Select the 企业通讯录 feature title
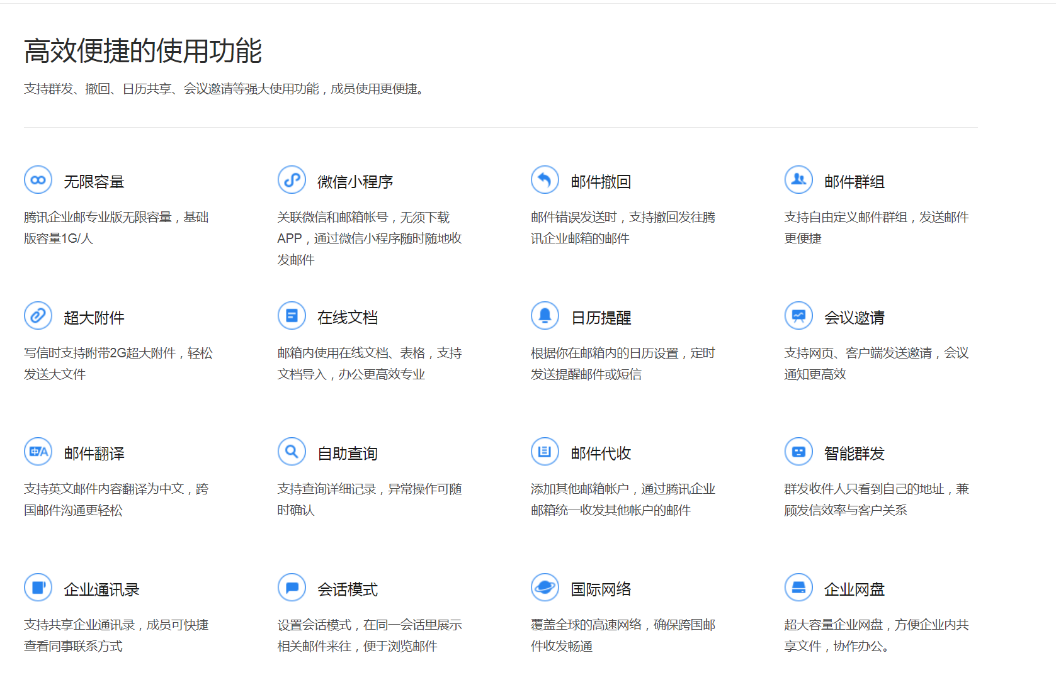This screenshot has width=1056, height=697. point(101,589)
